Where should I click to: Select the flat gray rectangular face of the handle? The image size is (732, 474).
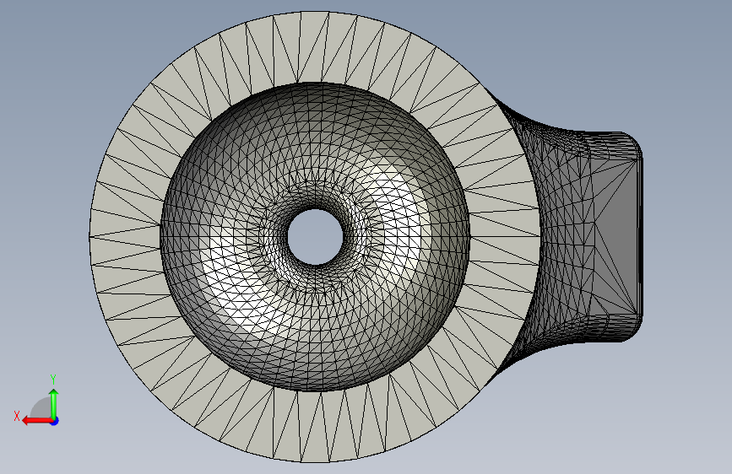(x=615, y=235)
